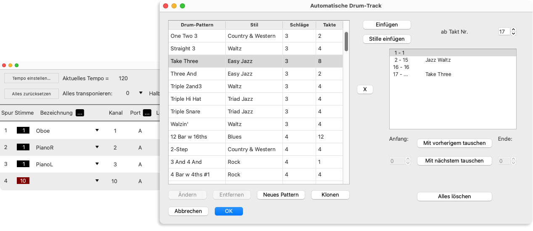Click the Einfügen button
The width and height of the screenshot is (533, 231).
pyautogui.click(x=387, y=25)
